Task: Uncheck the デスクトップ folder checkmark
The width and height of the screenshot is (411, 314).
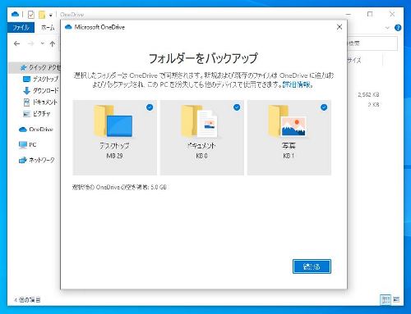Action: pyautogui.click(x=150, y=107)
